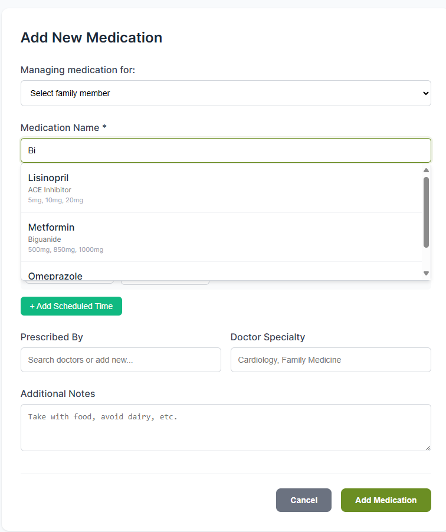
Task: Click the suggestion list scroll-up arrow
Action: click(x=426, y=170)
